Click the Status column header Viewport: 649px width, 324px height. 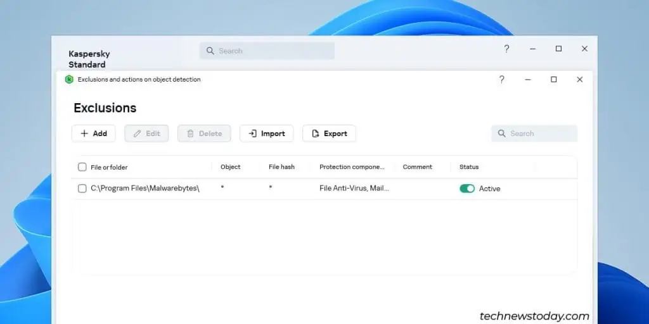coord(469,167)
